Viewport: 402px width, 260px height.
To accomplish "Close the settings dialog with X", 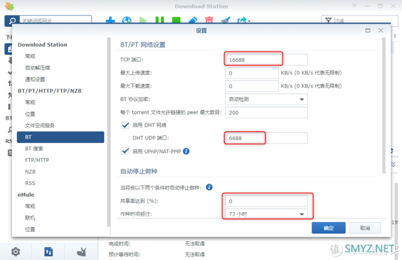I will tap(381, 31).
